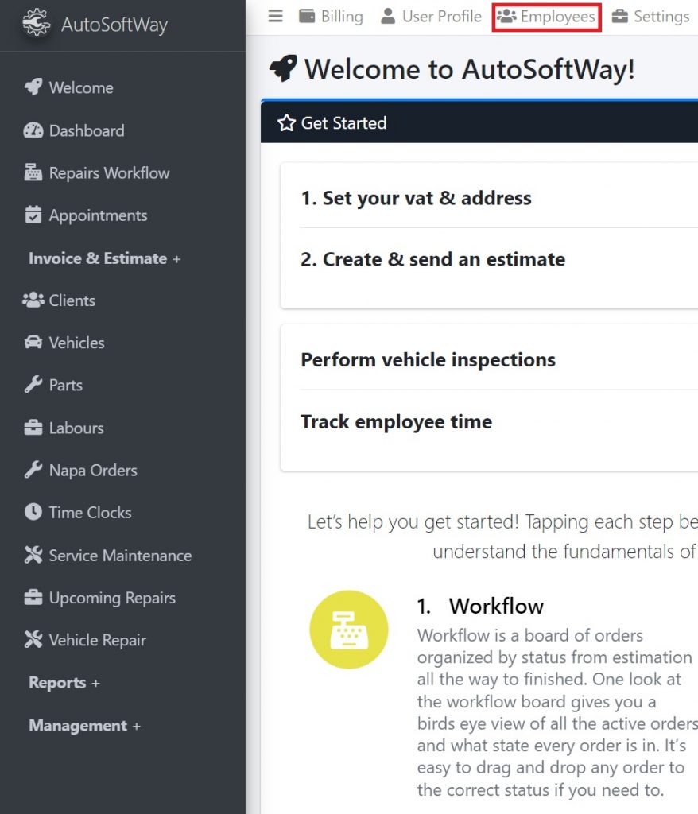
Task: Expand the Reports section
Action: [x=64, y=683]
